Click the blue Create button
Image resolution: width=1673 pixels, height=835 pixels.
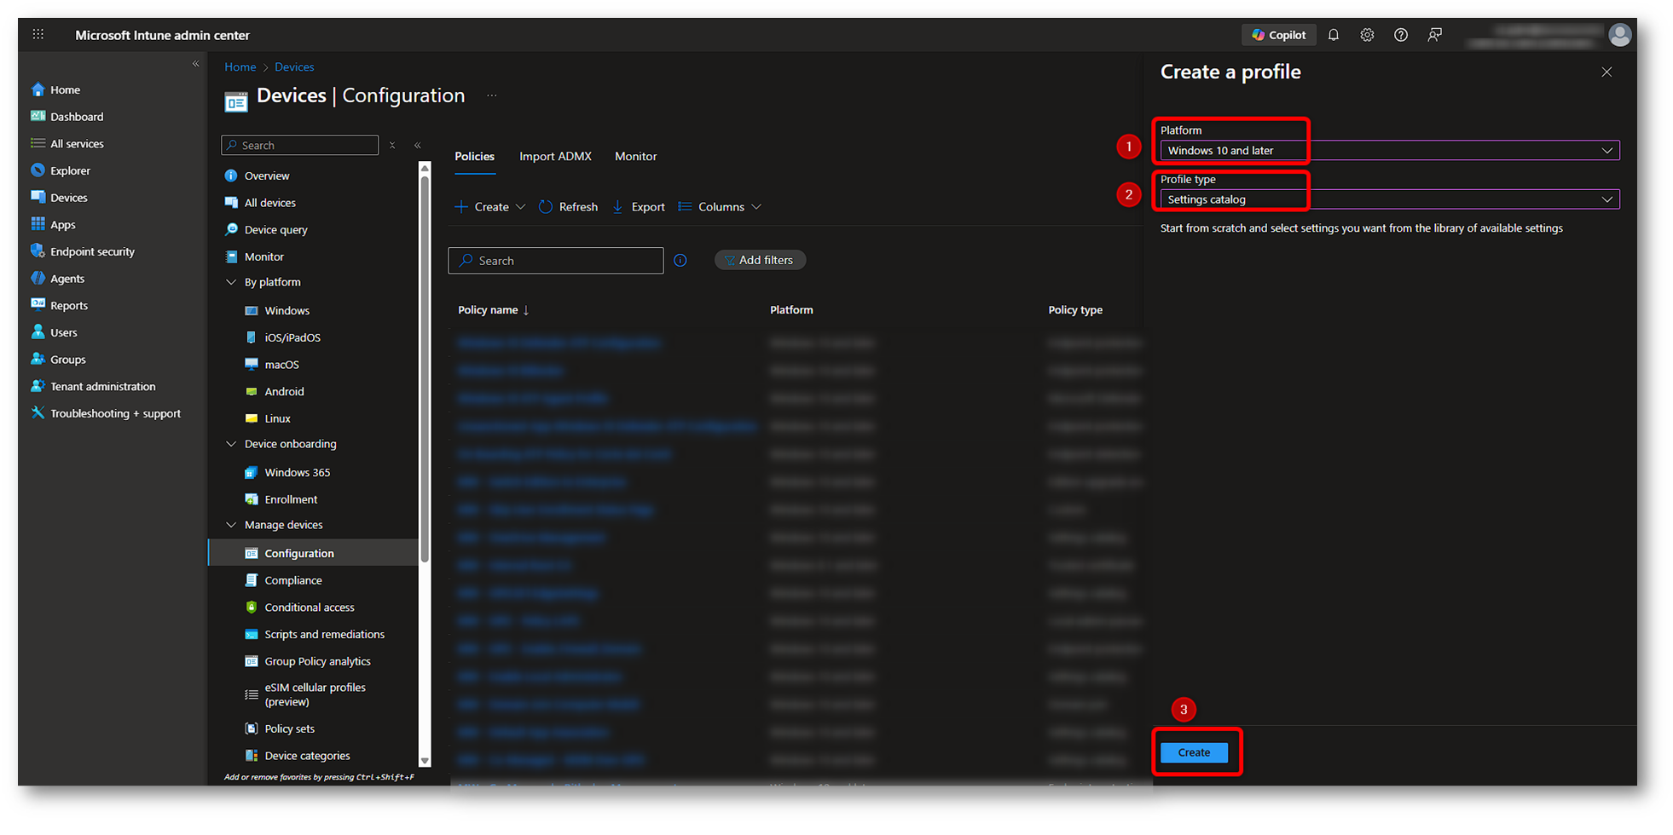click(1194, 752)
